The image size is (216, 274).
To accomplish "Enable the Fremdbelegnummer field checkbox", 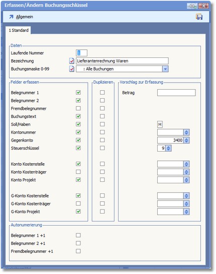I will (x=78, y=108).
